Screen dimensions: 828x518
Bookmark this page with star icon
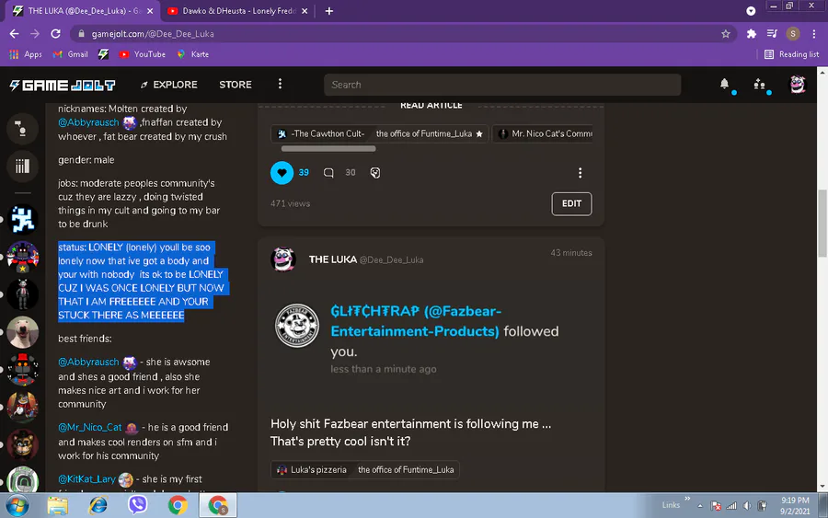(x=726, y=34)
